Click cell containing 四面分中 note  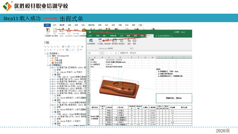click(x=174, y=98)
